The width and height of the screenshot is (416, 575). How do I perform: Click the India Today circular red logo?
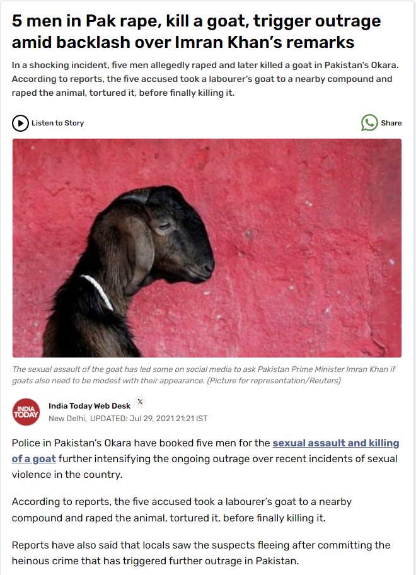pyautogui.click(x=26, y=412)
